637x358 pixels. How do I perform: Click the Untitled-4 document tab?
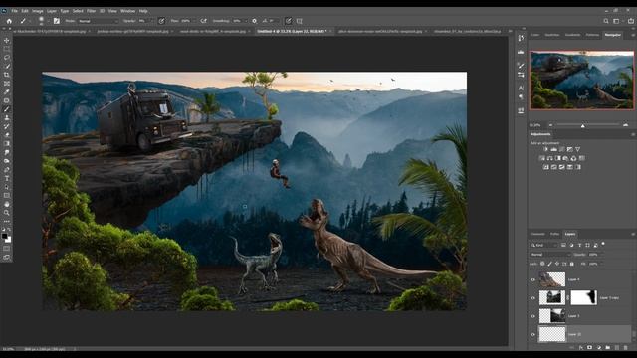[x=292, y=31]
